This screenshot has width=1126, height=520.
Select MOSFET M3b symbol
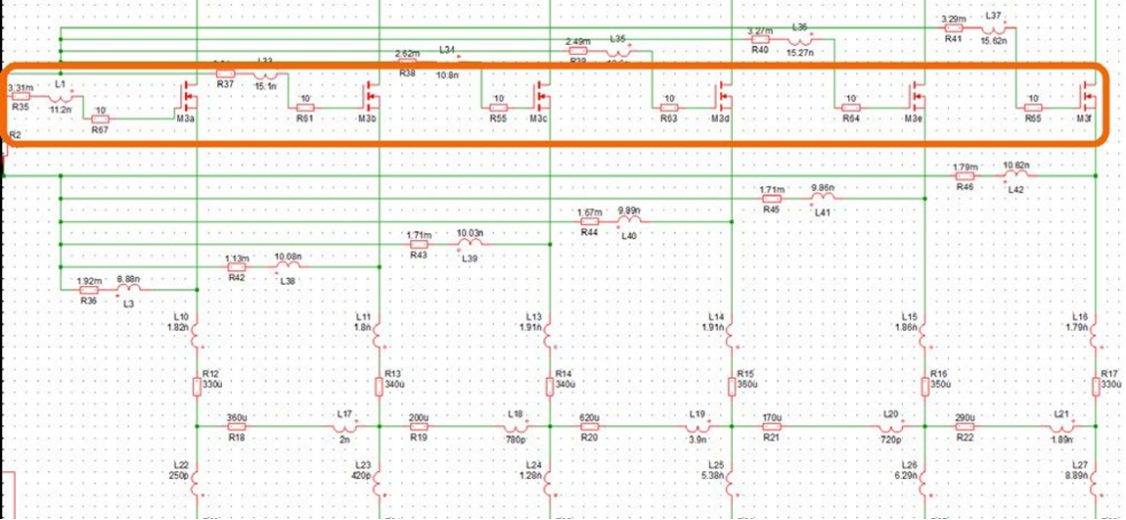click(371, 97)
